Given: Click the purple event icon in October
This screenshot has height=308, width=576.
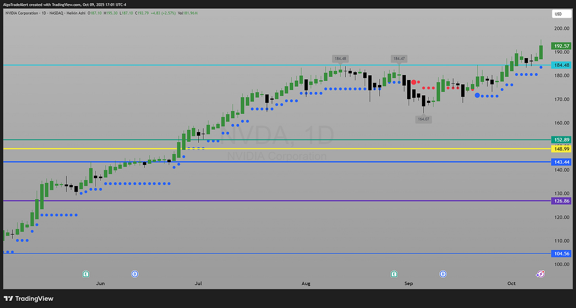Looking at the screenshot, I should point(540,274).
